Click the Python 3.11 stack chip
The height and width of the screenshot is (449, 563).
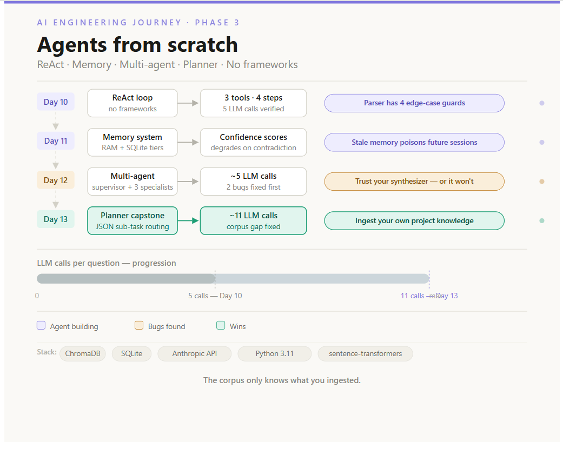click(274, 353)
